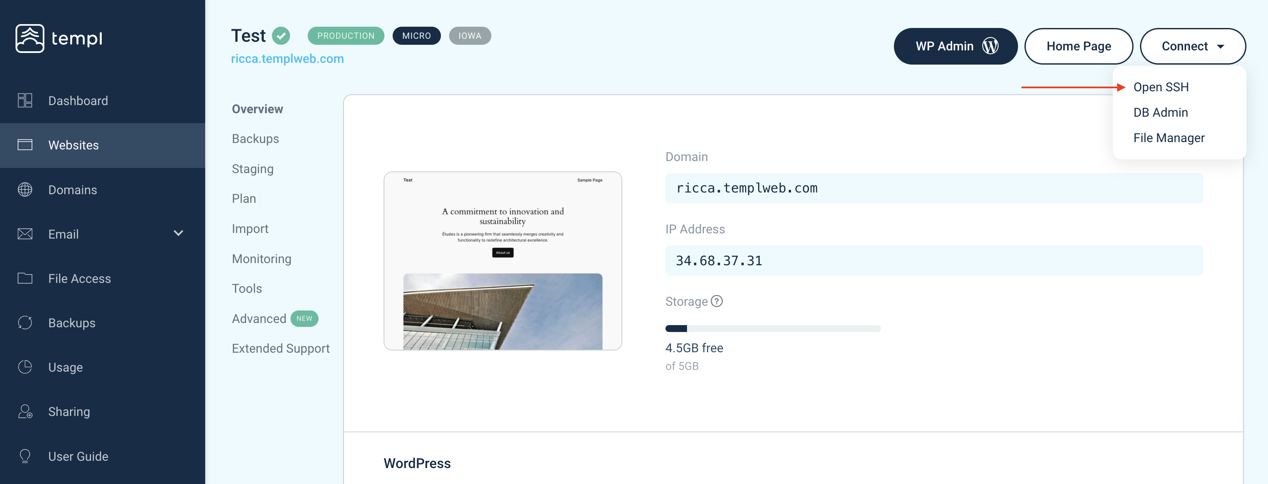1268x484 pixels.
Task: Click the Test site title
Action: tap(249, 36)
